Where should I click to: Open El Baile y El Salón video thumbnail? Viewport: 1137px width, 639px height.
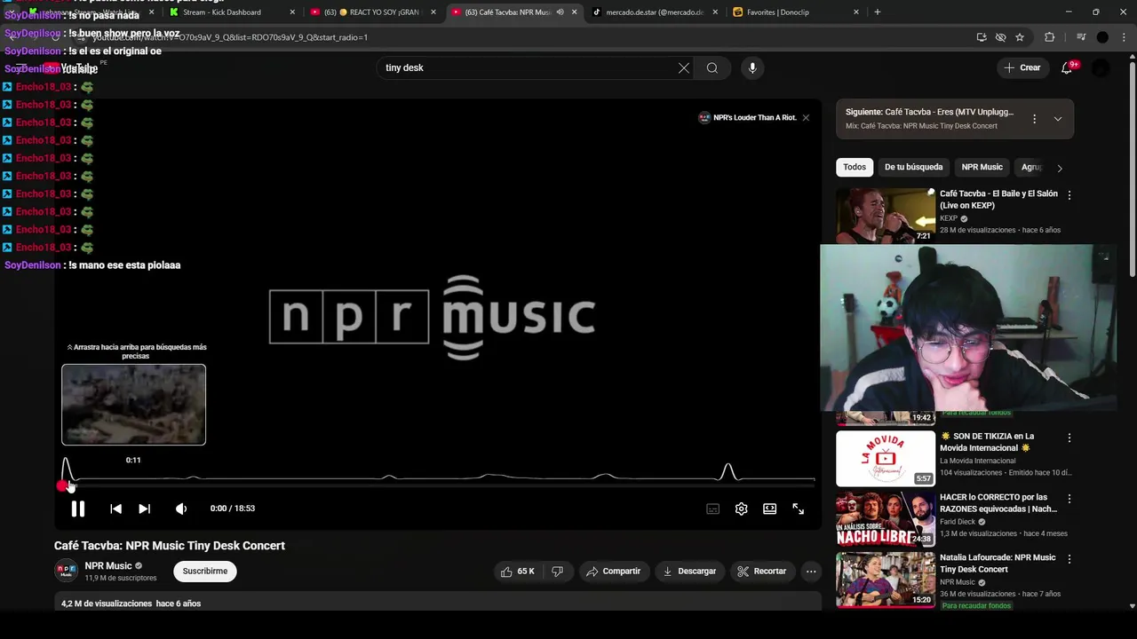point(886,215)
